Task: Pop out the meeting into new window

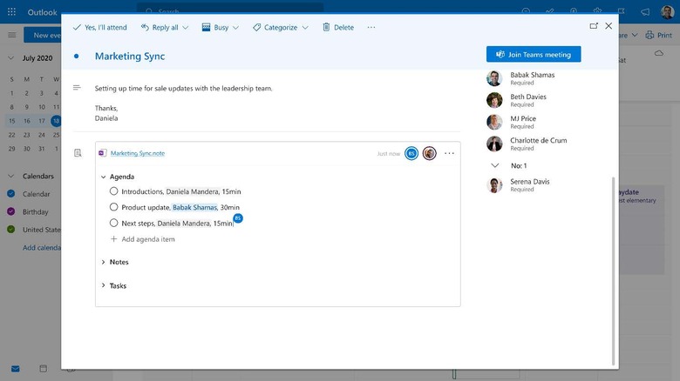Action: [x=594, y=26]
